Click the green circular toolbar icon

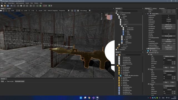[x=40, y=6]
